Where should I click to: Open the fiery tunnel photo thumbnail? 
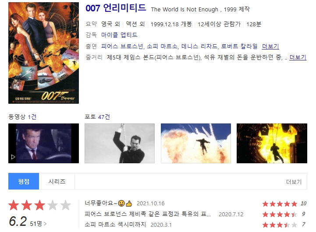(272, 143)
